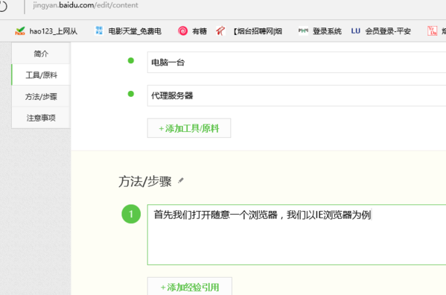Click 电影天堂 bookmark favicon
The width and height of the screenshot is (446, 295).
[x=99, y=31]
